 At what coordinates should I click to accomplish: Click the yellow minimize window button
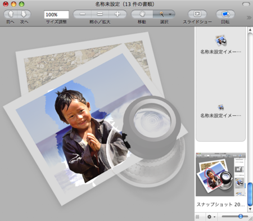click(x=13, y=4)
